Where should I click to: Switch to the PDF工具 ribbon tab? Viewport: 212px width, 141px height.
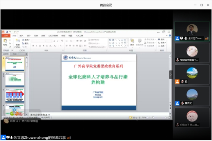click(79, 35)
